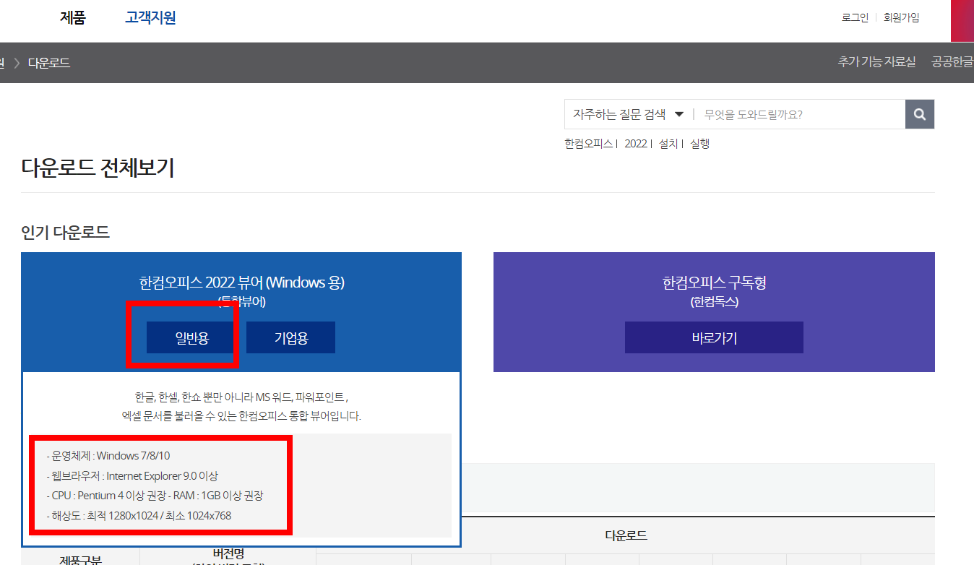Click the 바로가기 button for 한컴오피스 구독형

click(713, 337)
